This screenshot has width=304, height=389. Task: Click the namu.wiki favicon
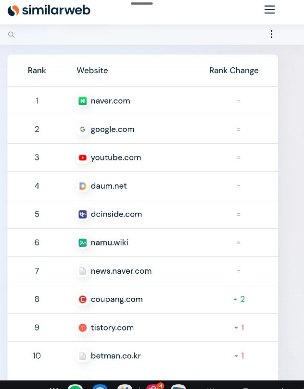[x=83, y=243]
